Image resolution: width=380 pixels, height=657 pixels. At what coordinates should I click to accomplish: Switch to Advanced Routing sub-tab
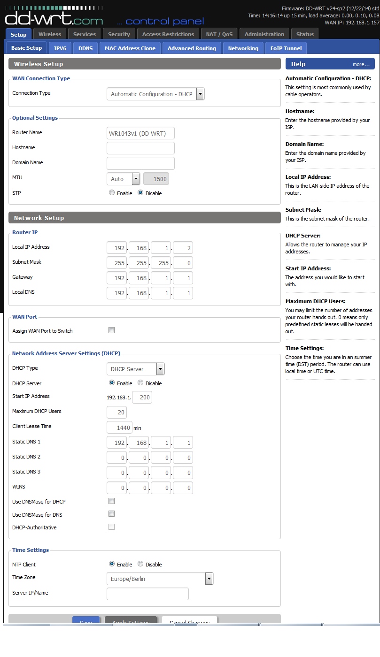(192, 48)
